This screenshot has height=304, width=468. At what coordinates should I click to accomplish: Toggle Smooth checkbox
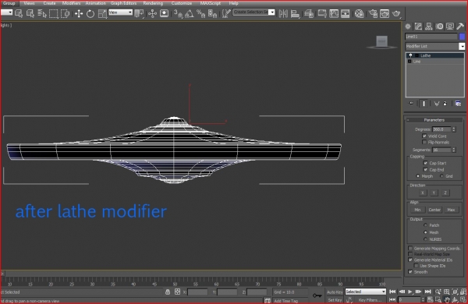(x=410, y=272)
